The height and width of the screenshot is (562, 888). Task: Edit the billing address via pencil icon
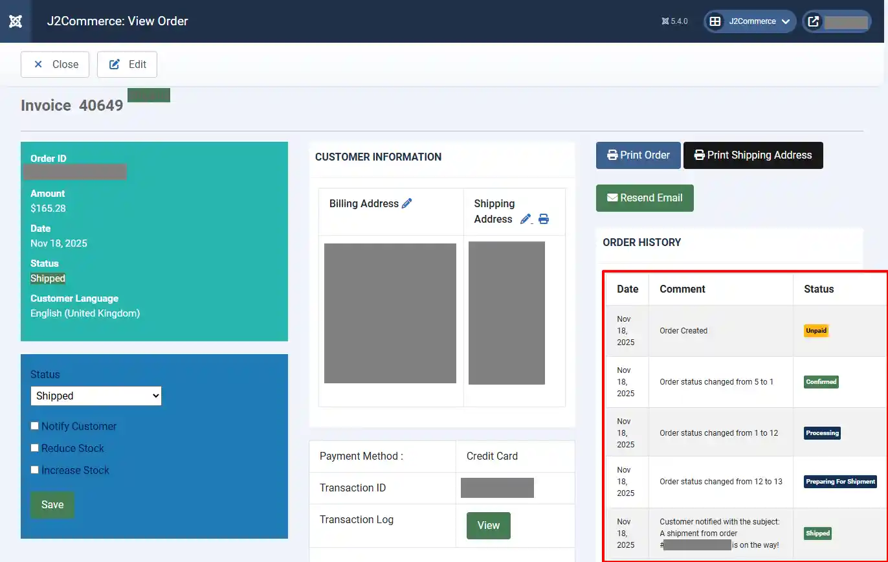coord(407,203)
